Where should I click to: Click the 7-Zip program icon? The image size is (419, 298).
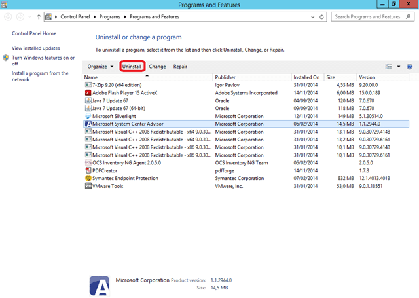coord(88,85)
